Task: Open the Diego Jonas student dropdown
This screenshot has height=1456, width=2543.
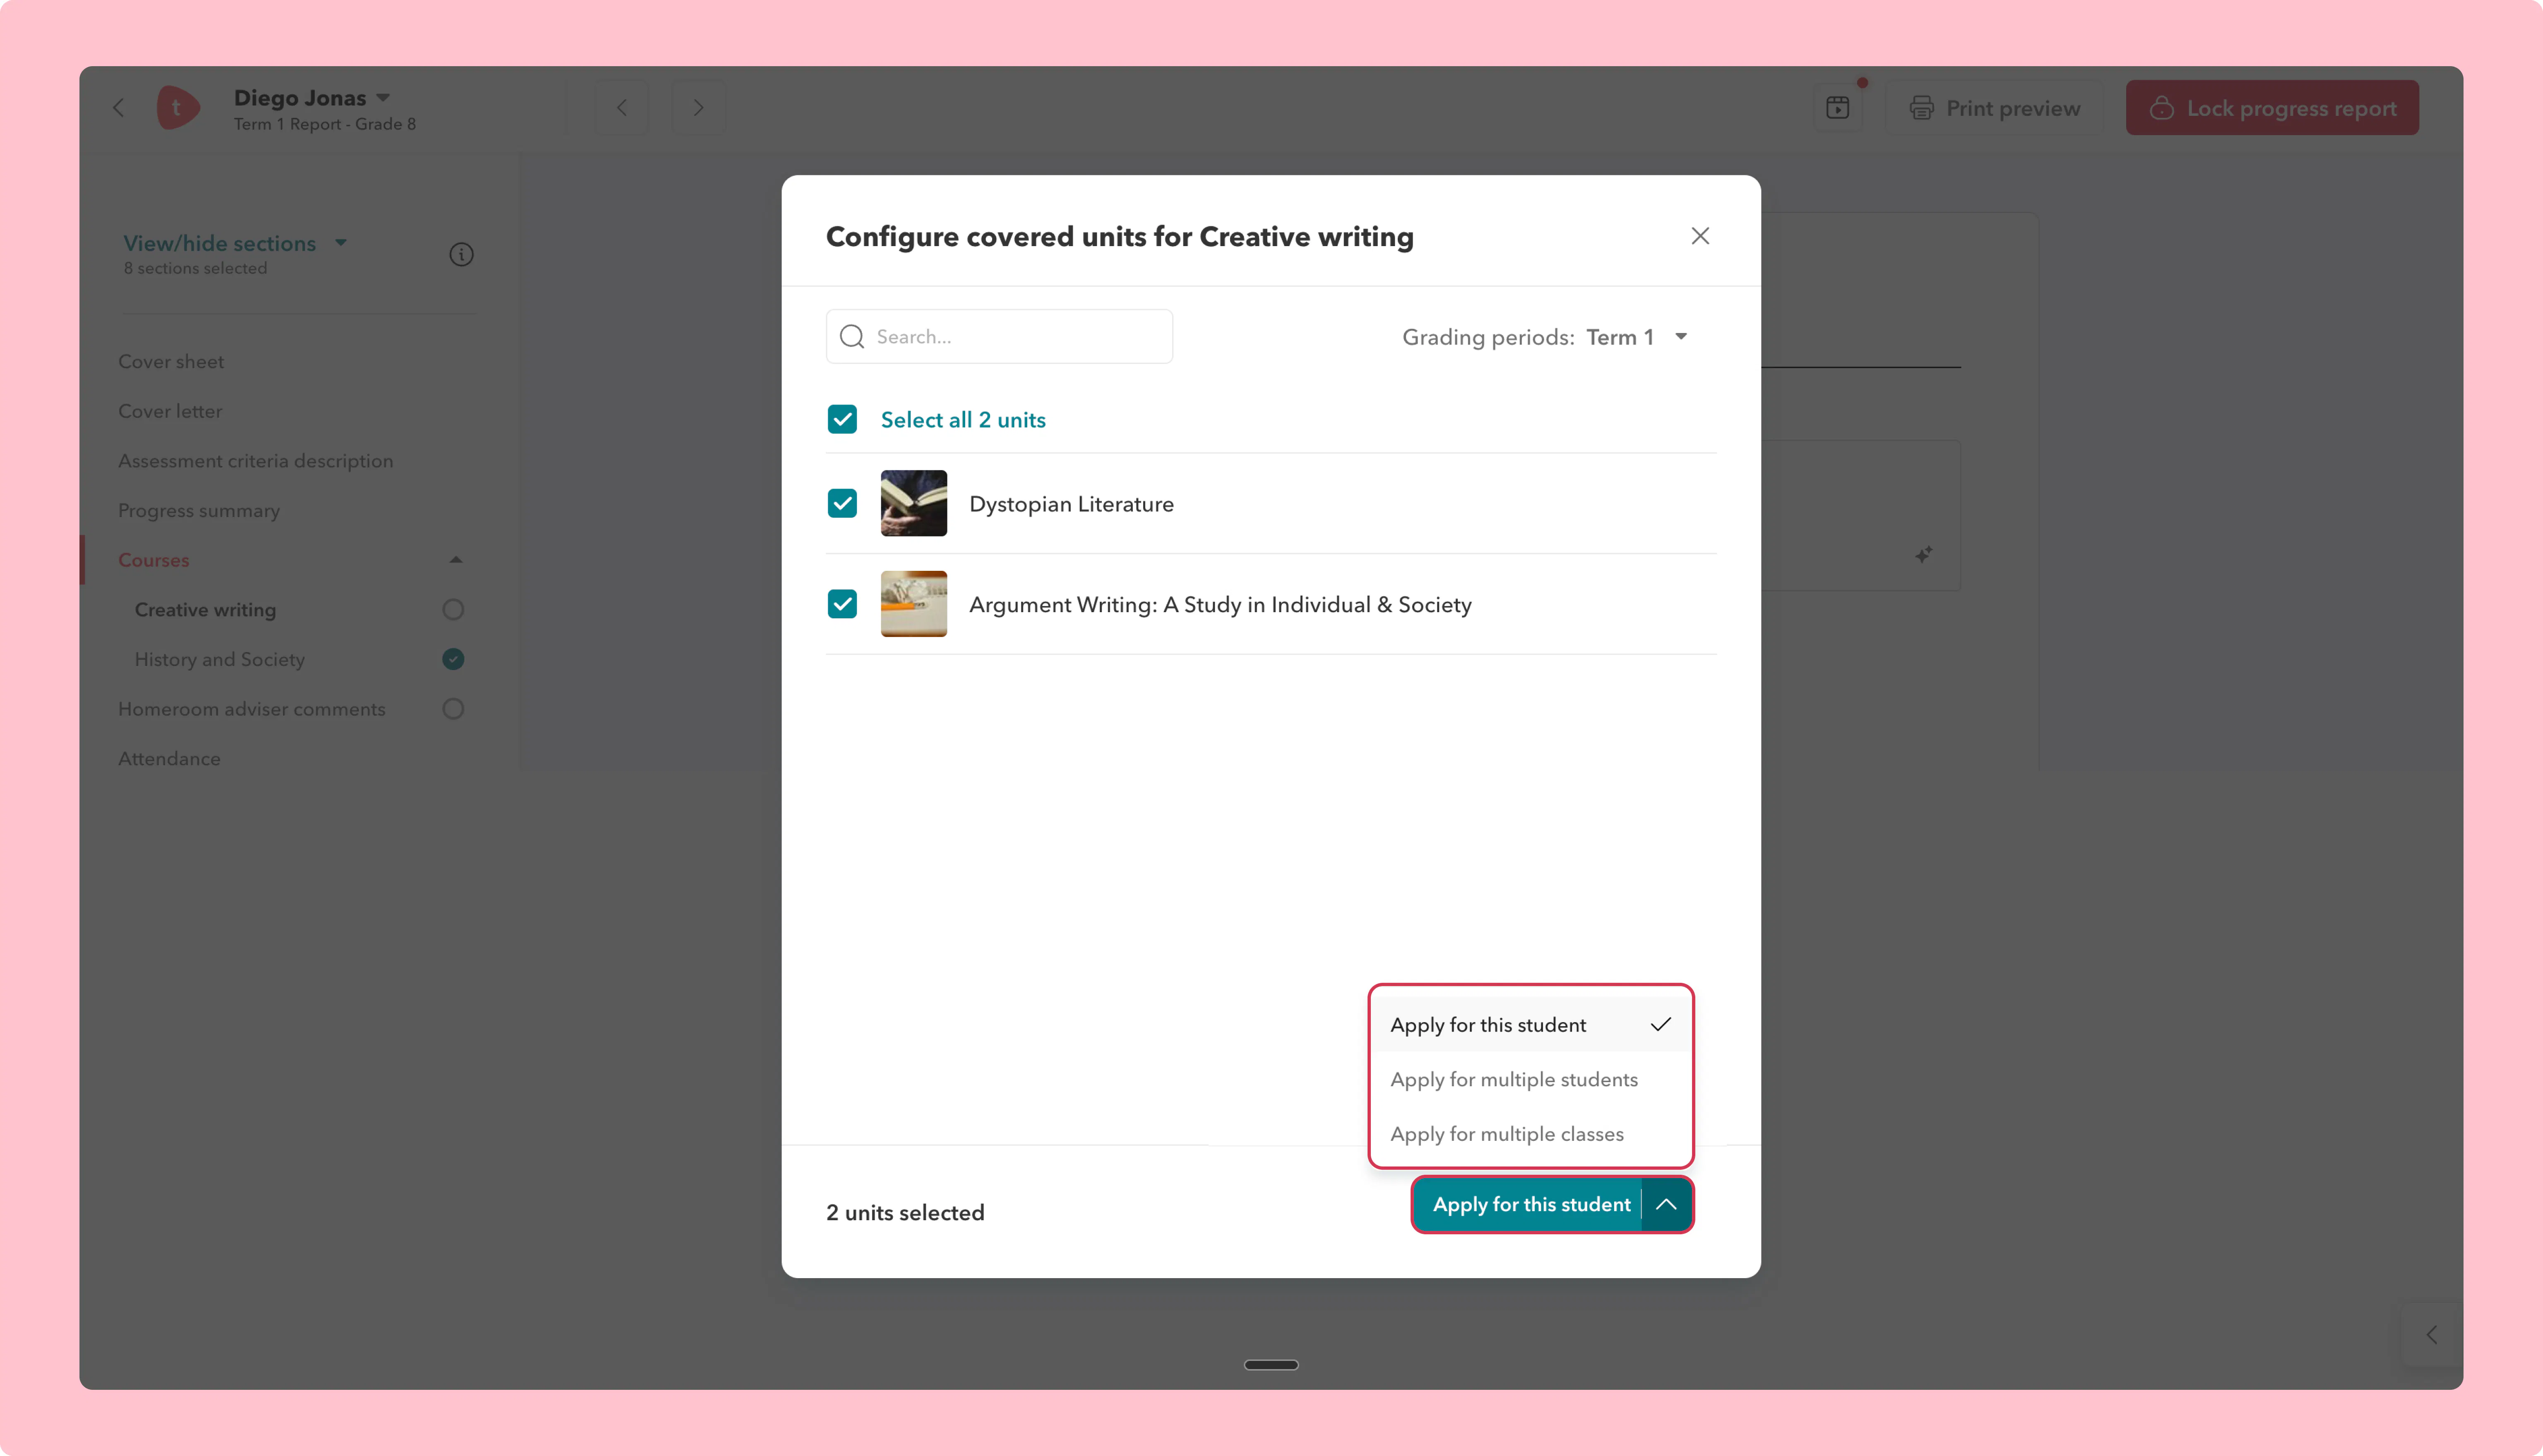Action: click(312, 98)
